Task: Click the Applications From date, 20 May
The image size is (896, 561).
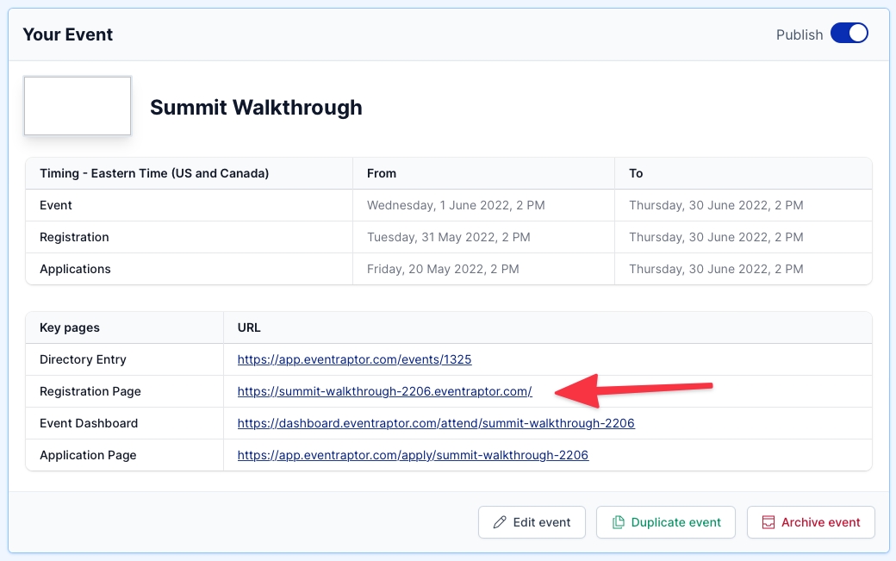Action: click(x=443, y=269)
